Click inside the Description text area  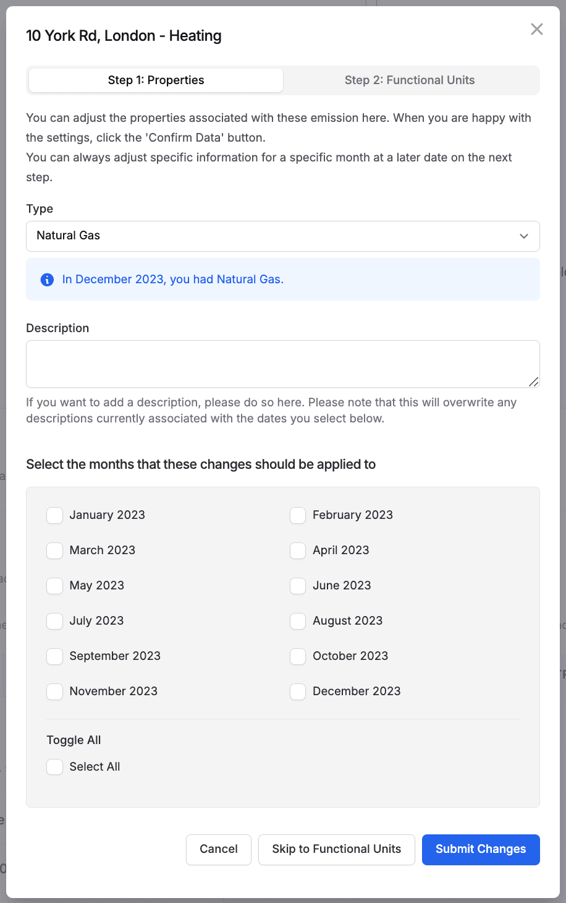coord(282,364)
